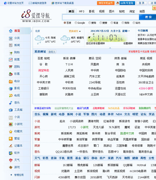Click the orange 绑定本机金币 button

tap(106, 3)
